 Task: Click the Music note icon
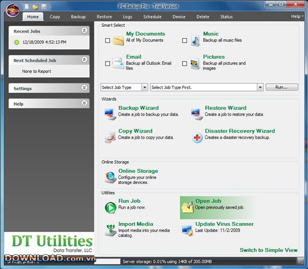point(195,40)
